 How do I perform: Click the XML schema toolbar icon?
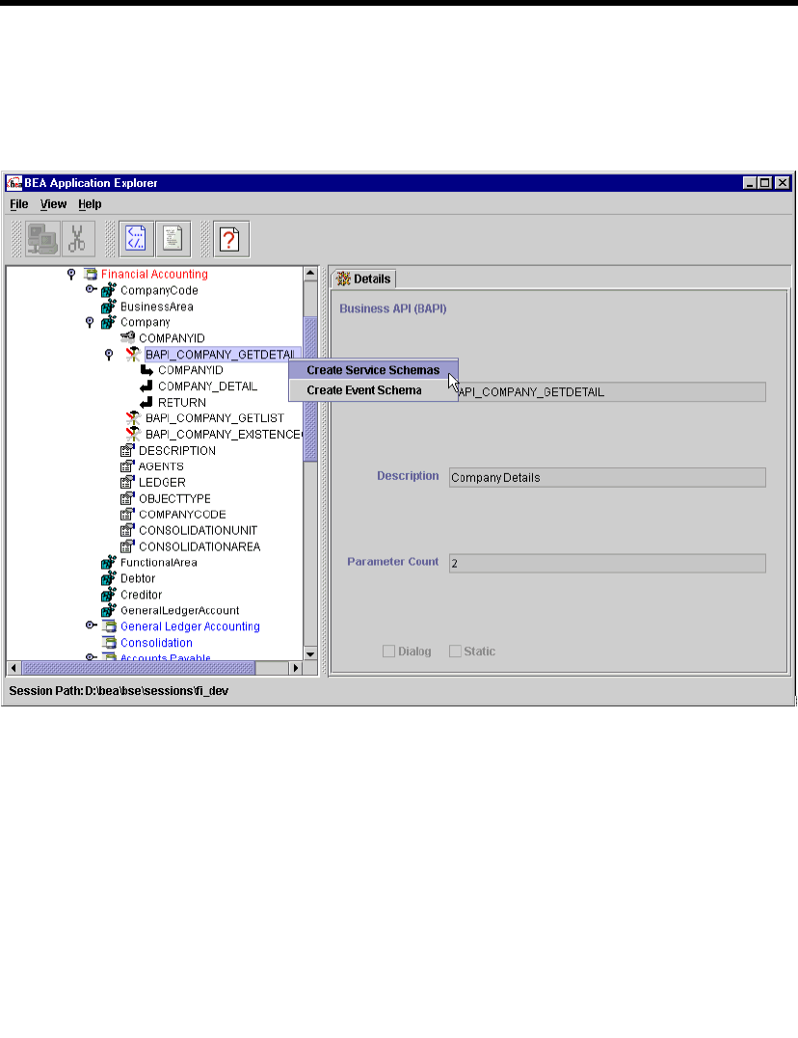[137, 239]
